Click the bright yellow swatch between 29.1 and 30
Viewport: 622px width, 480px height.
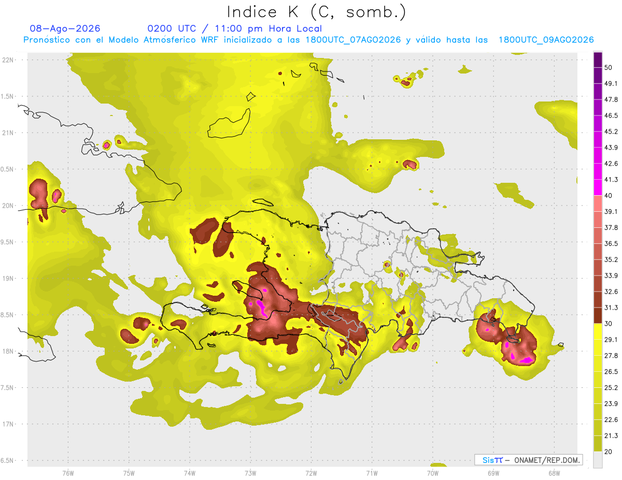(598, 331)
